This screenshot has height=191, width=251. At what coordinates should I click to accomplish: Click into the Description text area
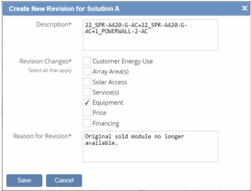[x=150, y=35]
